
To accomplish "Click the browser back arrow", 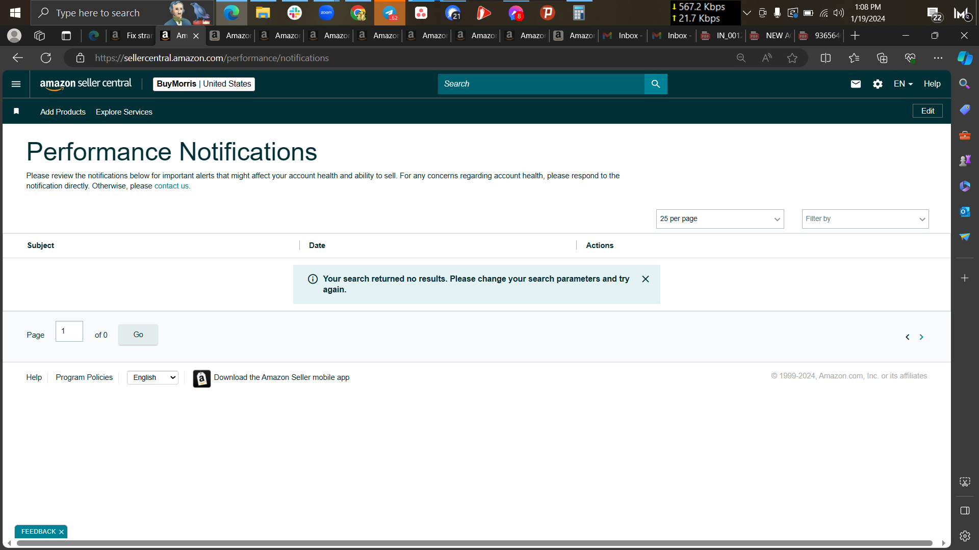I will point(18,58).
